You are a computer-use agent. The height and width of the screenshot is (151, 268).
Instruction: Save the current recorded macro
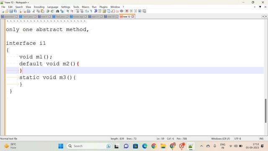point(144,11)
